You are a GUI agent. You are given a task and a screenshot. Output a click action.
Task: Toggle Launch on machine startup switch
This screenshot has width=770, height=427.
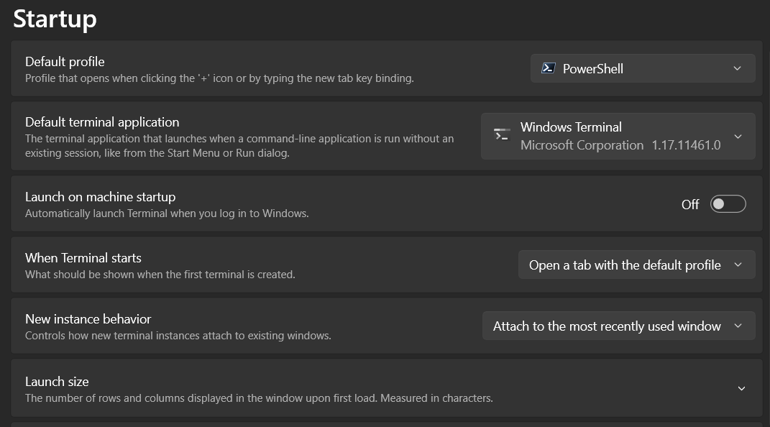tap(728, 204)
